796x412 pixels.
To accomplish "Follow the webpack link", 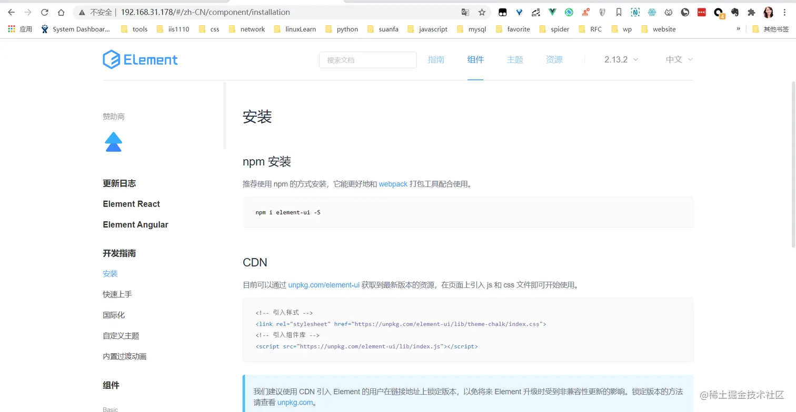I will [393, 184].
